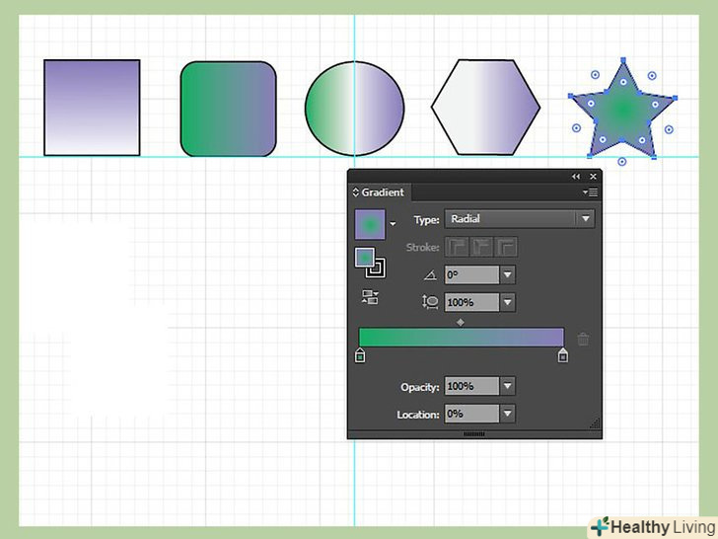Click the panel resize grip at bottom edge
The height and width of the screenshot is (539, 718).
pyautogui.click(x=474, y=433)
